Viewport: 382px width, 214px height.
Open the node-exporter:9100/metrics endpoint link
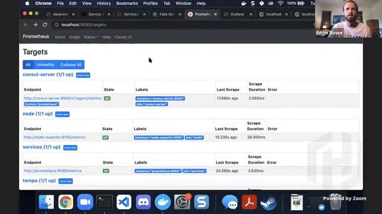coord(54,137)
